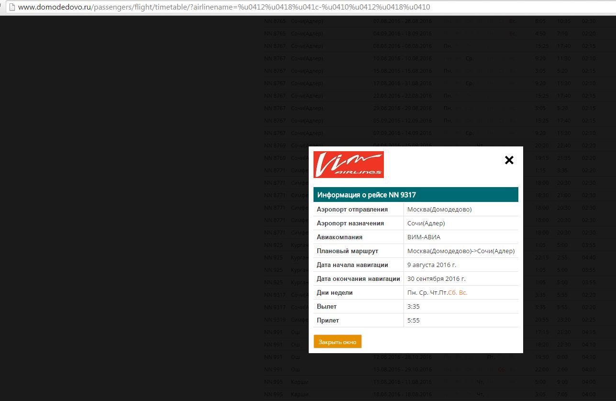
Task: Click background row dated 15.08.2016 - 15.08.2016
Action: click(430, 71)
